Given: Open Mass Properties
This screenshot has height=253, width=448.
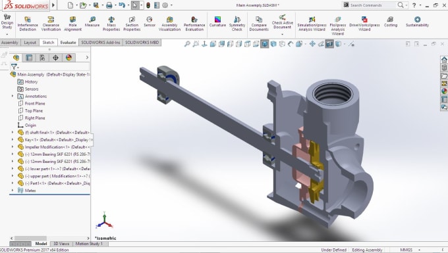Looking at the screenshot, I should pyautogui.click(x=111, y=24).
